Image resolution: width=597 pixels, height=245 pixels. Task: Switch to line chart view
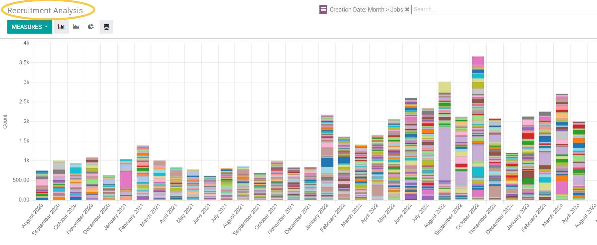point(76,27)
